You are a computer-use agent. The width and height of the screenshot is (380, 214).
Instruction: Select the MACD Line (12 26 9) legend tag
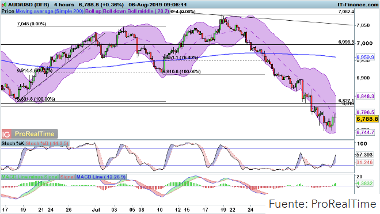point(101,177)
